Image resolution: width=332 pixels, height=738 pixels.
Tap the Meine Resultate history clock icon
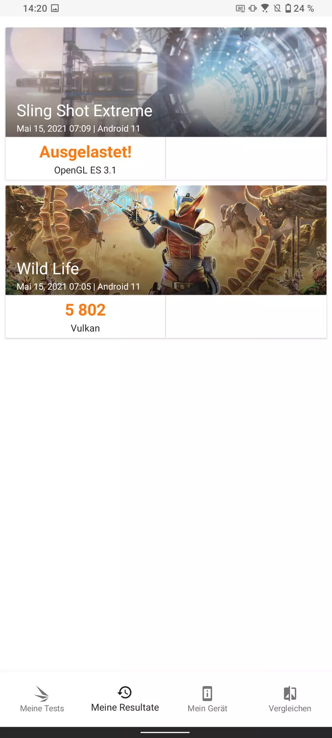coord(125,692)
